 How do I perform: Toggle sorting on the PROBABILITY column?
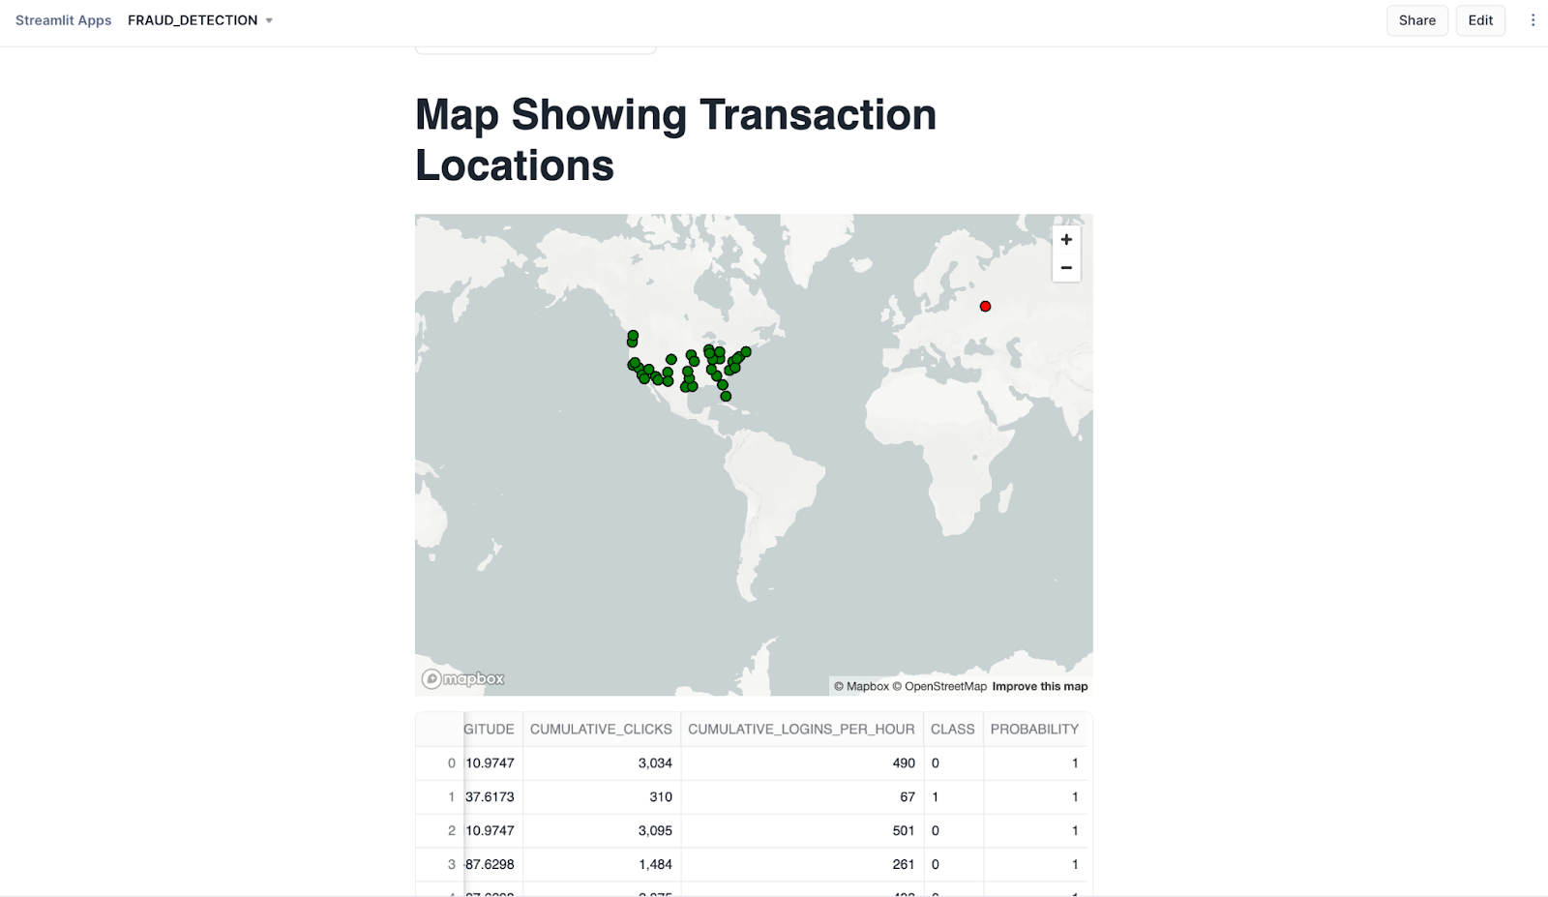tap(1034, 729)
